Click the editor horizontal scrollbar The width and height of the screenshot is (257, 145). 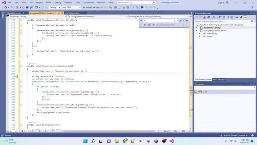pyautogui.click(x=109, y=131)
